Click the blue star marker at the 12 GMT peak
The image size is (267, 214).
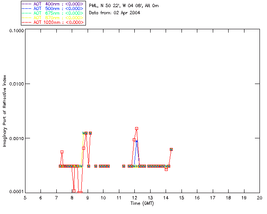tap(136, 141)
